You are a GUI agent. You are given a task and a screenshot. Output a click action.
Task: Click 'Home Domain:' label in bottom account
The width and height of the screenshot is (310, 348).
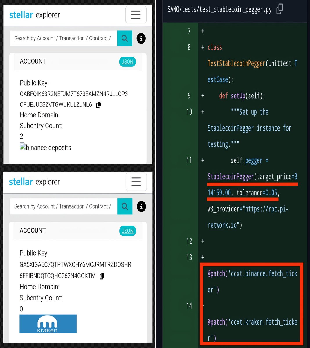[x=39, y=287]
